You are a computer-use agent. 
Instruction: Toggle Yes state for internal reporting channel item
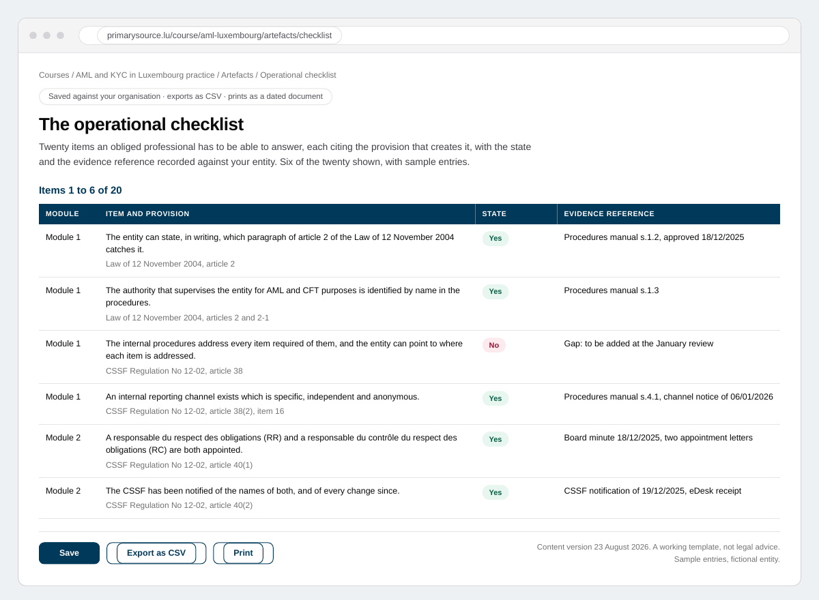pyautogui.click(x=495, y=398)
